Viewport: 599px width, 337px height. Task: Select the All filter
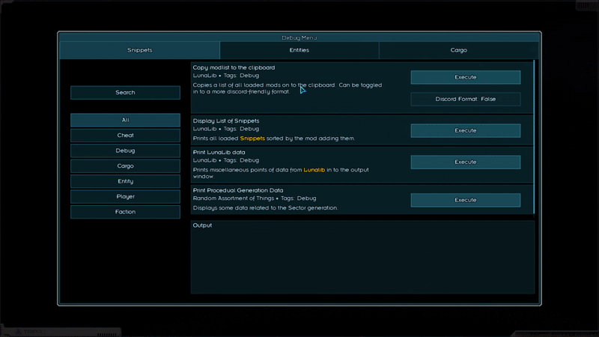[x=125, y=120]
